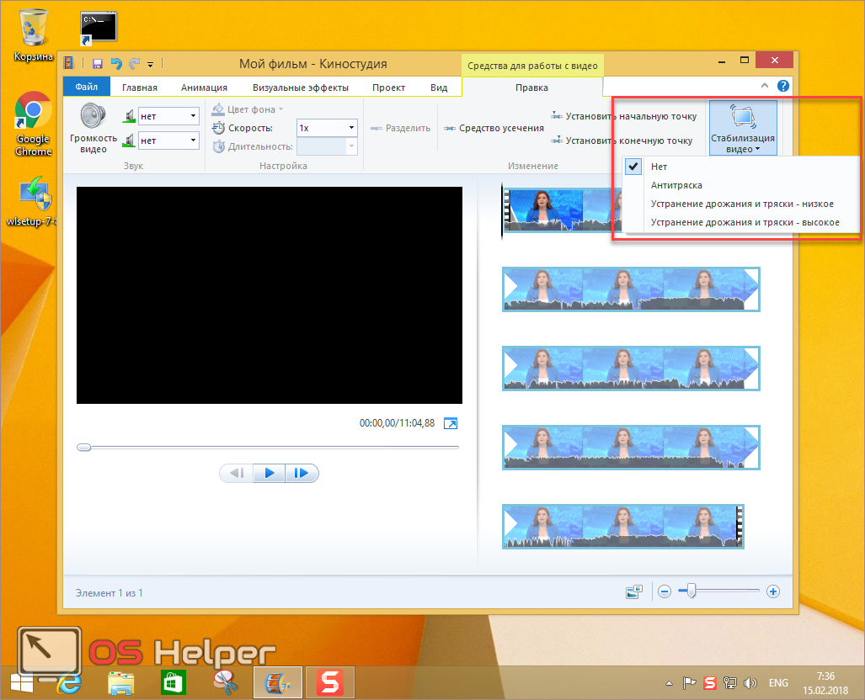The height and width of the screenshot is (700, 865).
Task: Select Устранение дрожания и тряски - высокое
Action: click(745, 222)
